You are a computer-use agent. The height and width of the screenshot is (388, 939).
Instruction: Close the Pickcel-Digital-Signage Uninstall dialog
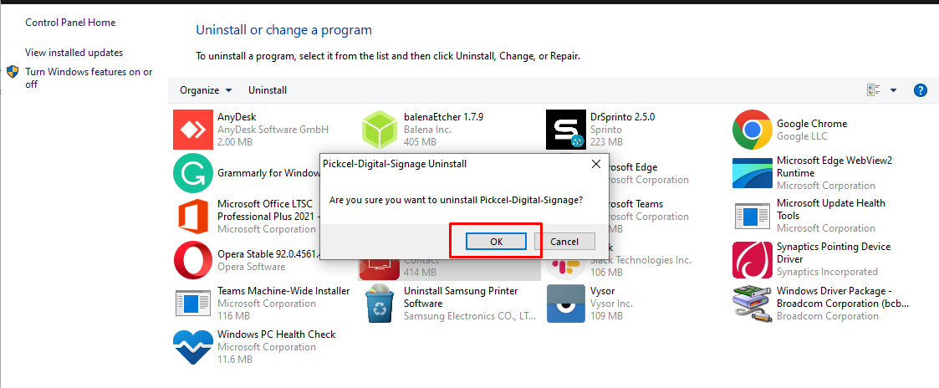[x=596, y=163]
